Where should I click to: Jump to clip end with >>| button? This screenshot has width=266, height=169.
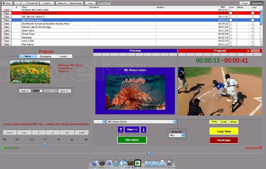click(81, 133)
